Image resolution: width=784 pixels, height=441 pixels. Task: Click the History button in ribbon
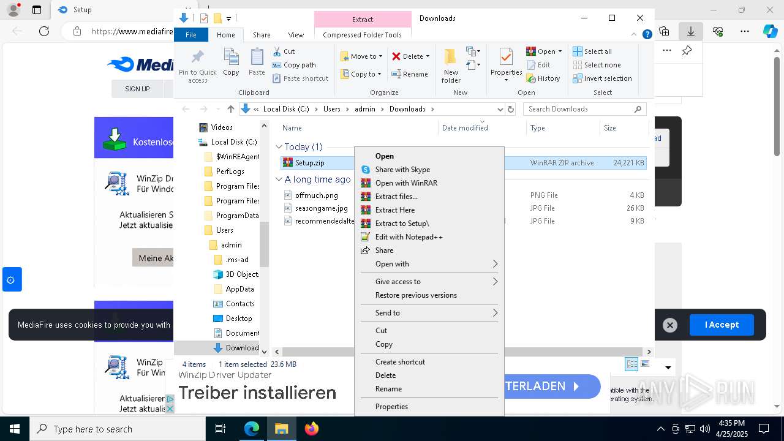[x=543, y=78]
